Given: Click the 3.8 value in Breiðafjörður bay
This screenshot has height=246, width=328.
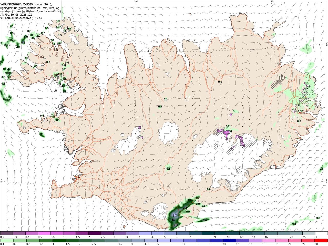Looking at the screenshot, I should (x=65, y=91).
